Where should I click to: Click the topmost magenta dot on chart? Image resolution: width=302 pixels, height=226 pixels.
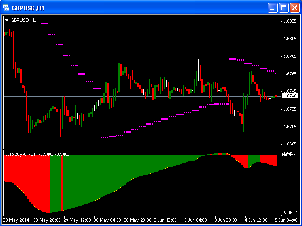pos(44,24)
